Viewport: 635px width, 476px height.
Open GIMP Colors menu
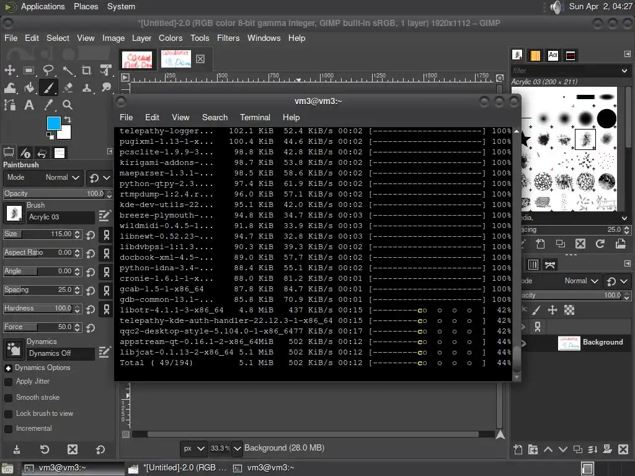(x=171, y=38)
